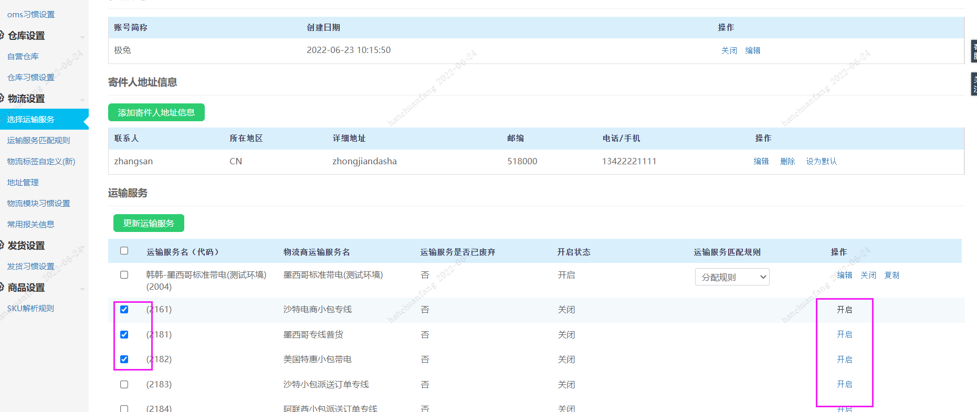Open SKU解析规则 in the sidebar
The width and height of the screenshot is (977, 412).
[x=30, y=309]
